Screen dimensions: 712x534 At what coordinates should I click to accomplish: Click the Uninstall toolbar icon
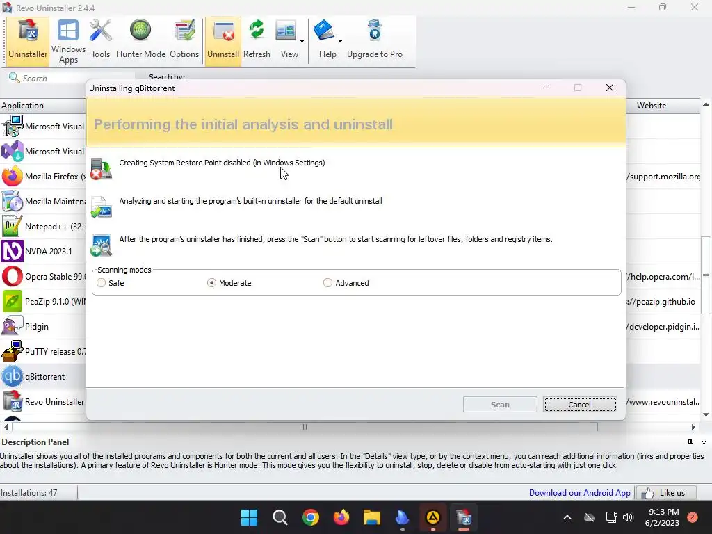click(223, 41)
